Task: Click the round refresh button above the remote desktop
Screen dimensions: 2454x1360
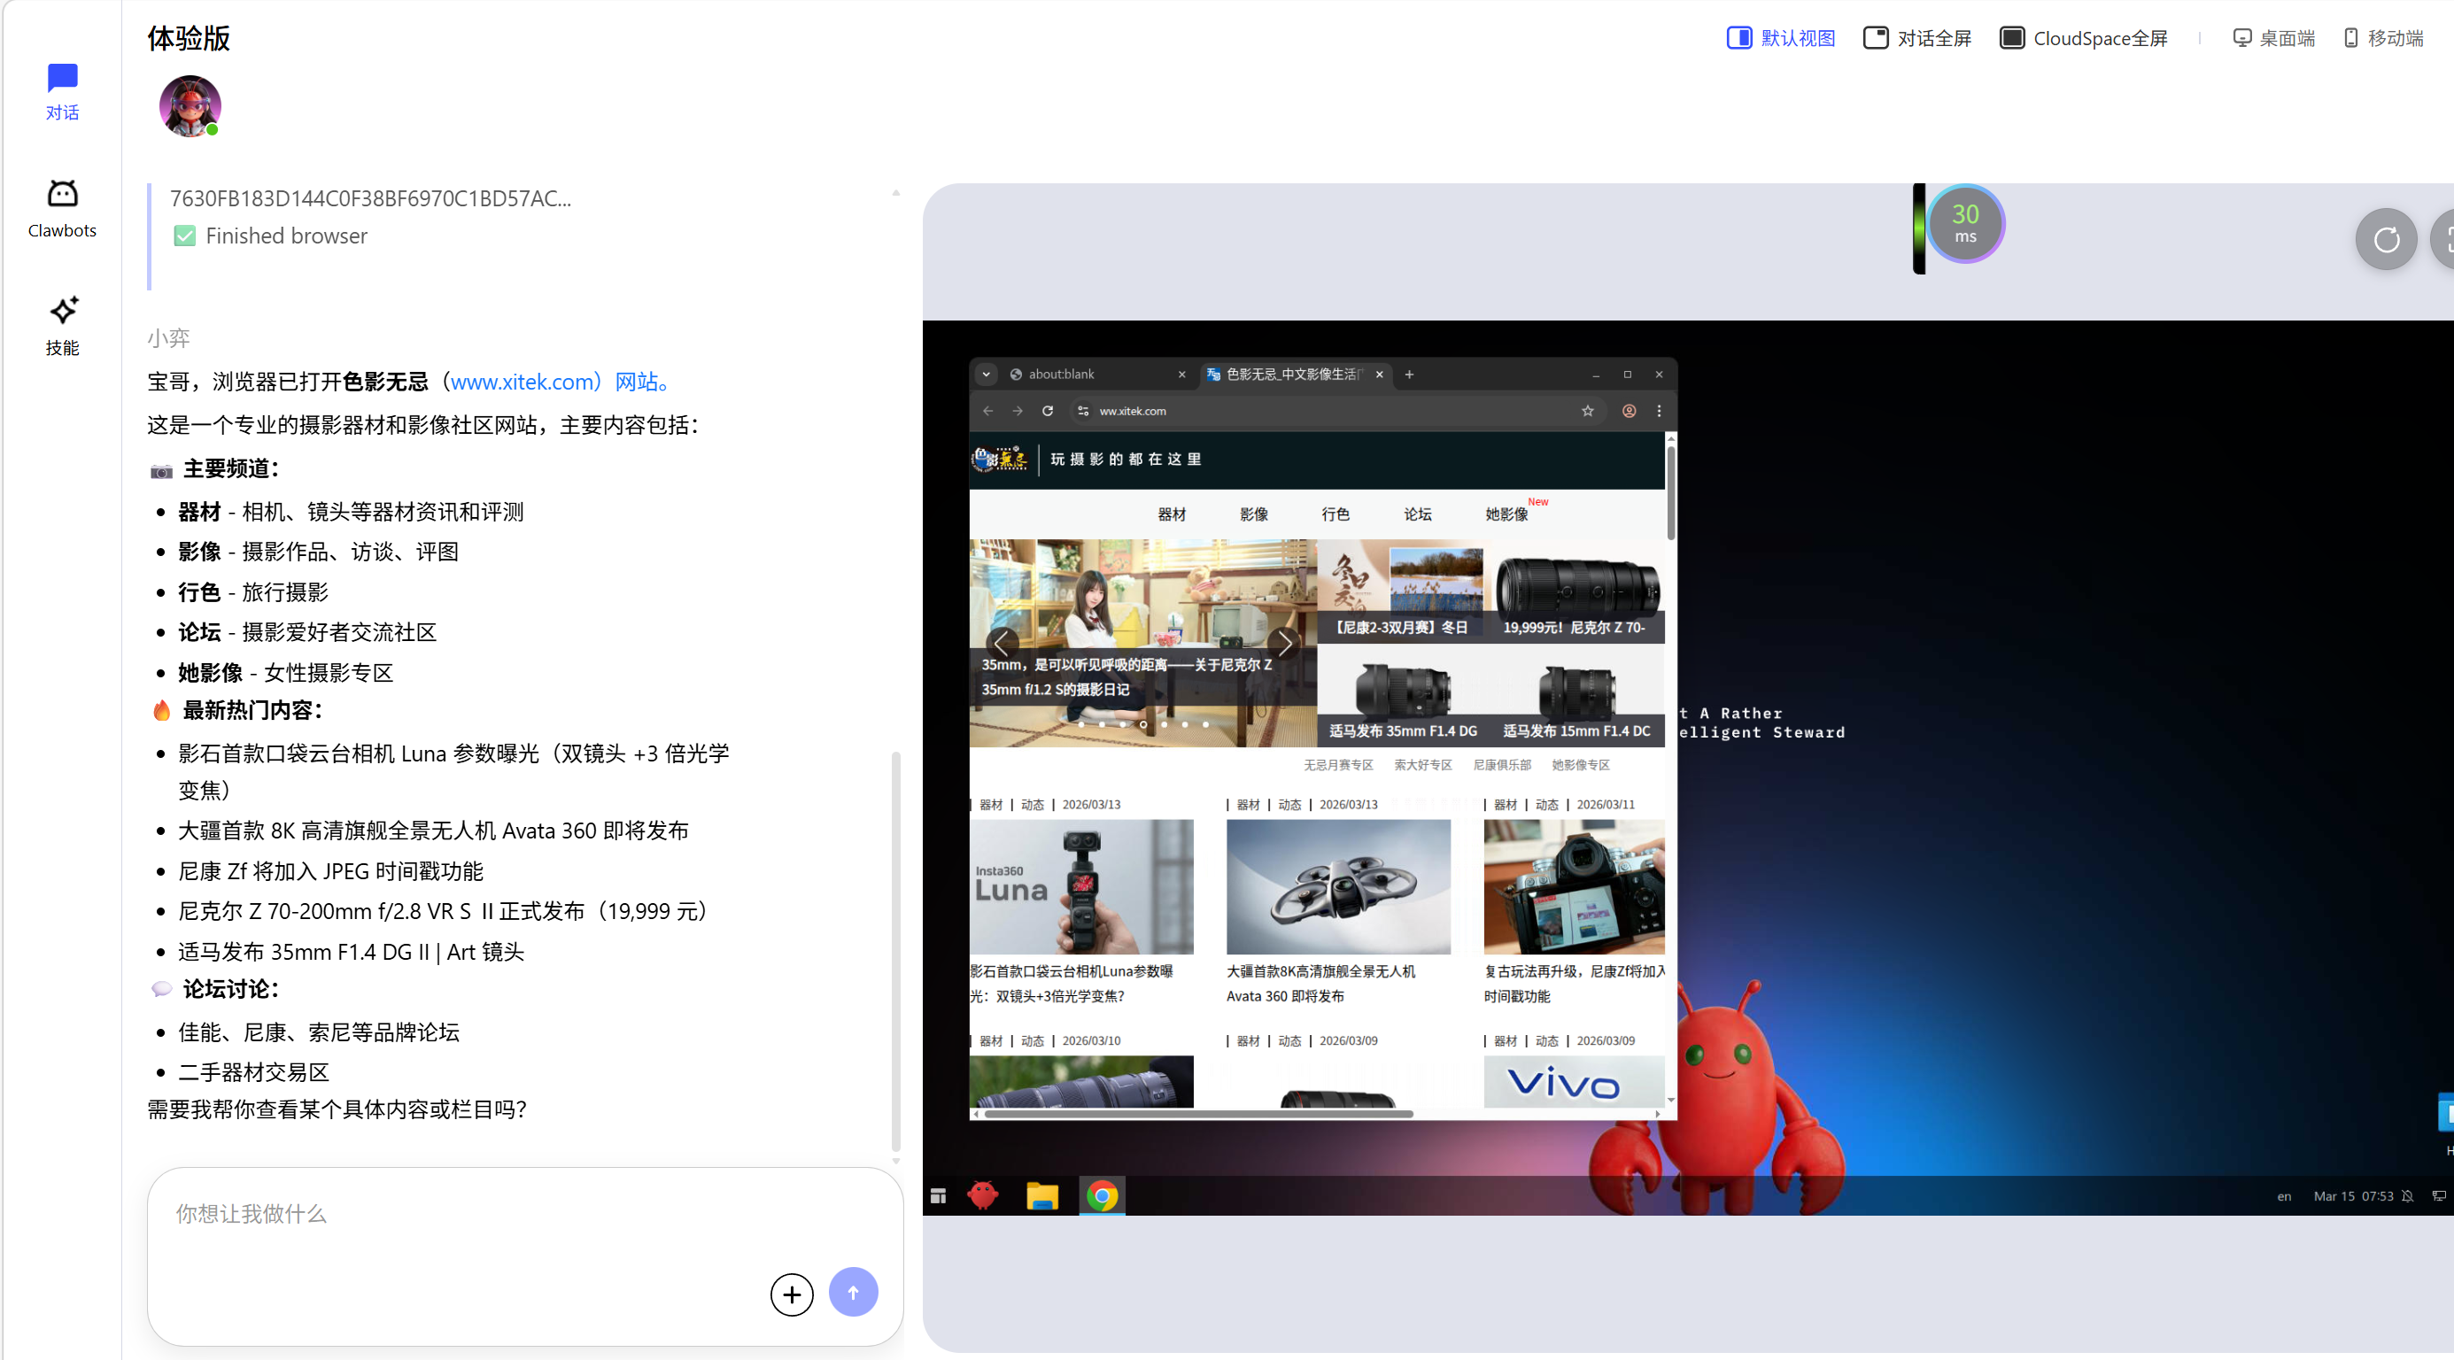Action: tap(2386, 239)
